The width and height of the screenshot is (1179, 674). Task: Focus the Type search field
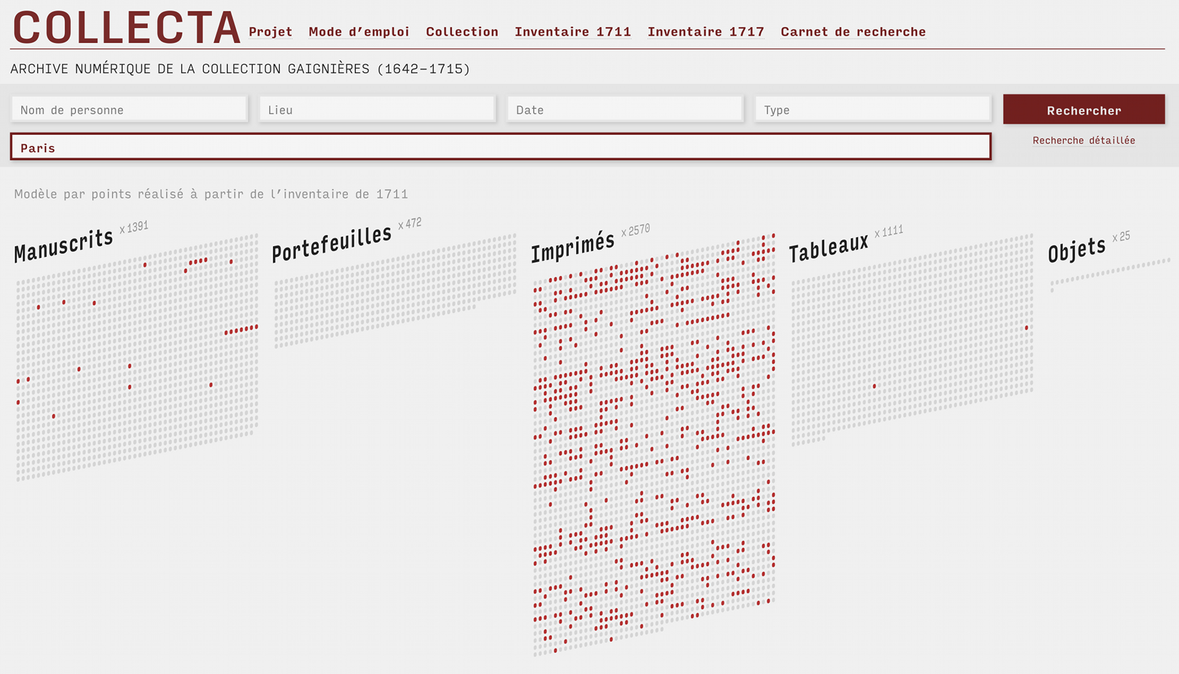point(873,110)
